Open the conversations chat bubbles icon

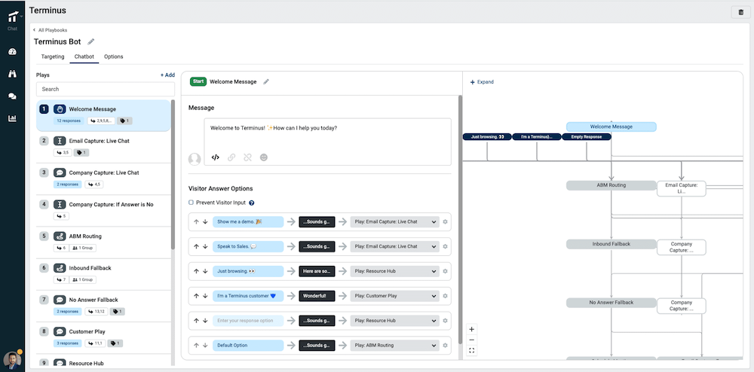pyautogui.click(x=12, y=96)
